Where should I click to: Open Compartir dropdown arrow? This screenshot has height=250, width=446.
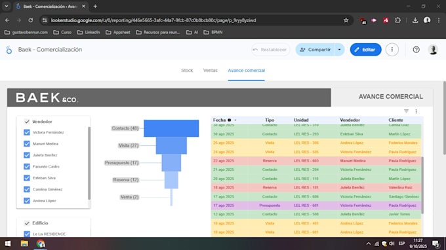[x=339, y=50]
